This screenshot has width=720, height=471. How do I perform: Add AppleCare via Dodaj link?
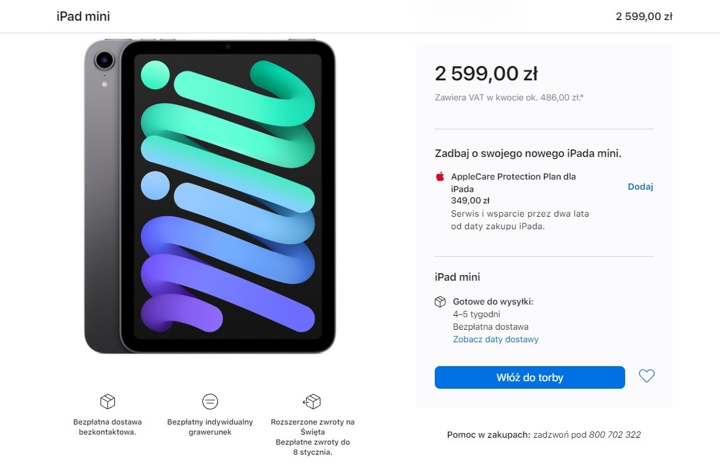[x=640, y=187]
